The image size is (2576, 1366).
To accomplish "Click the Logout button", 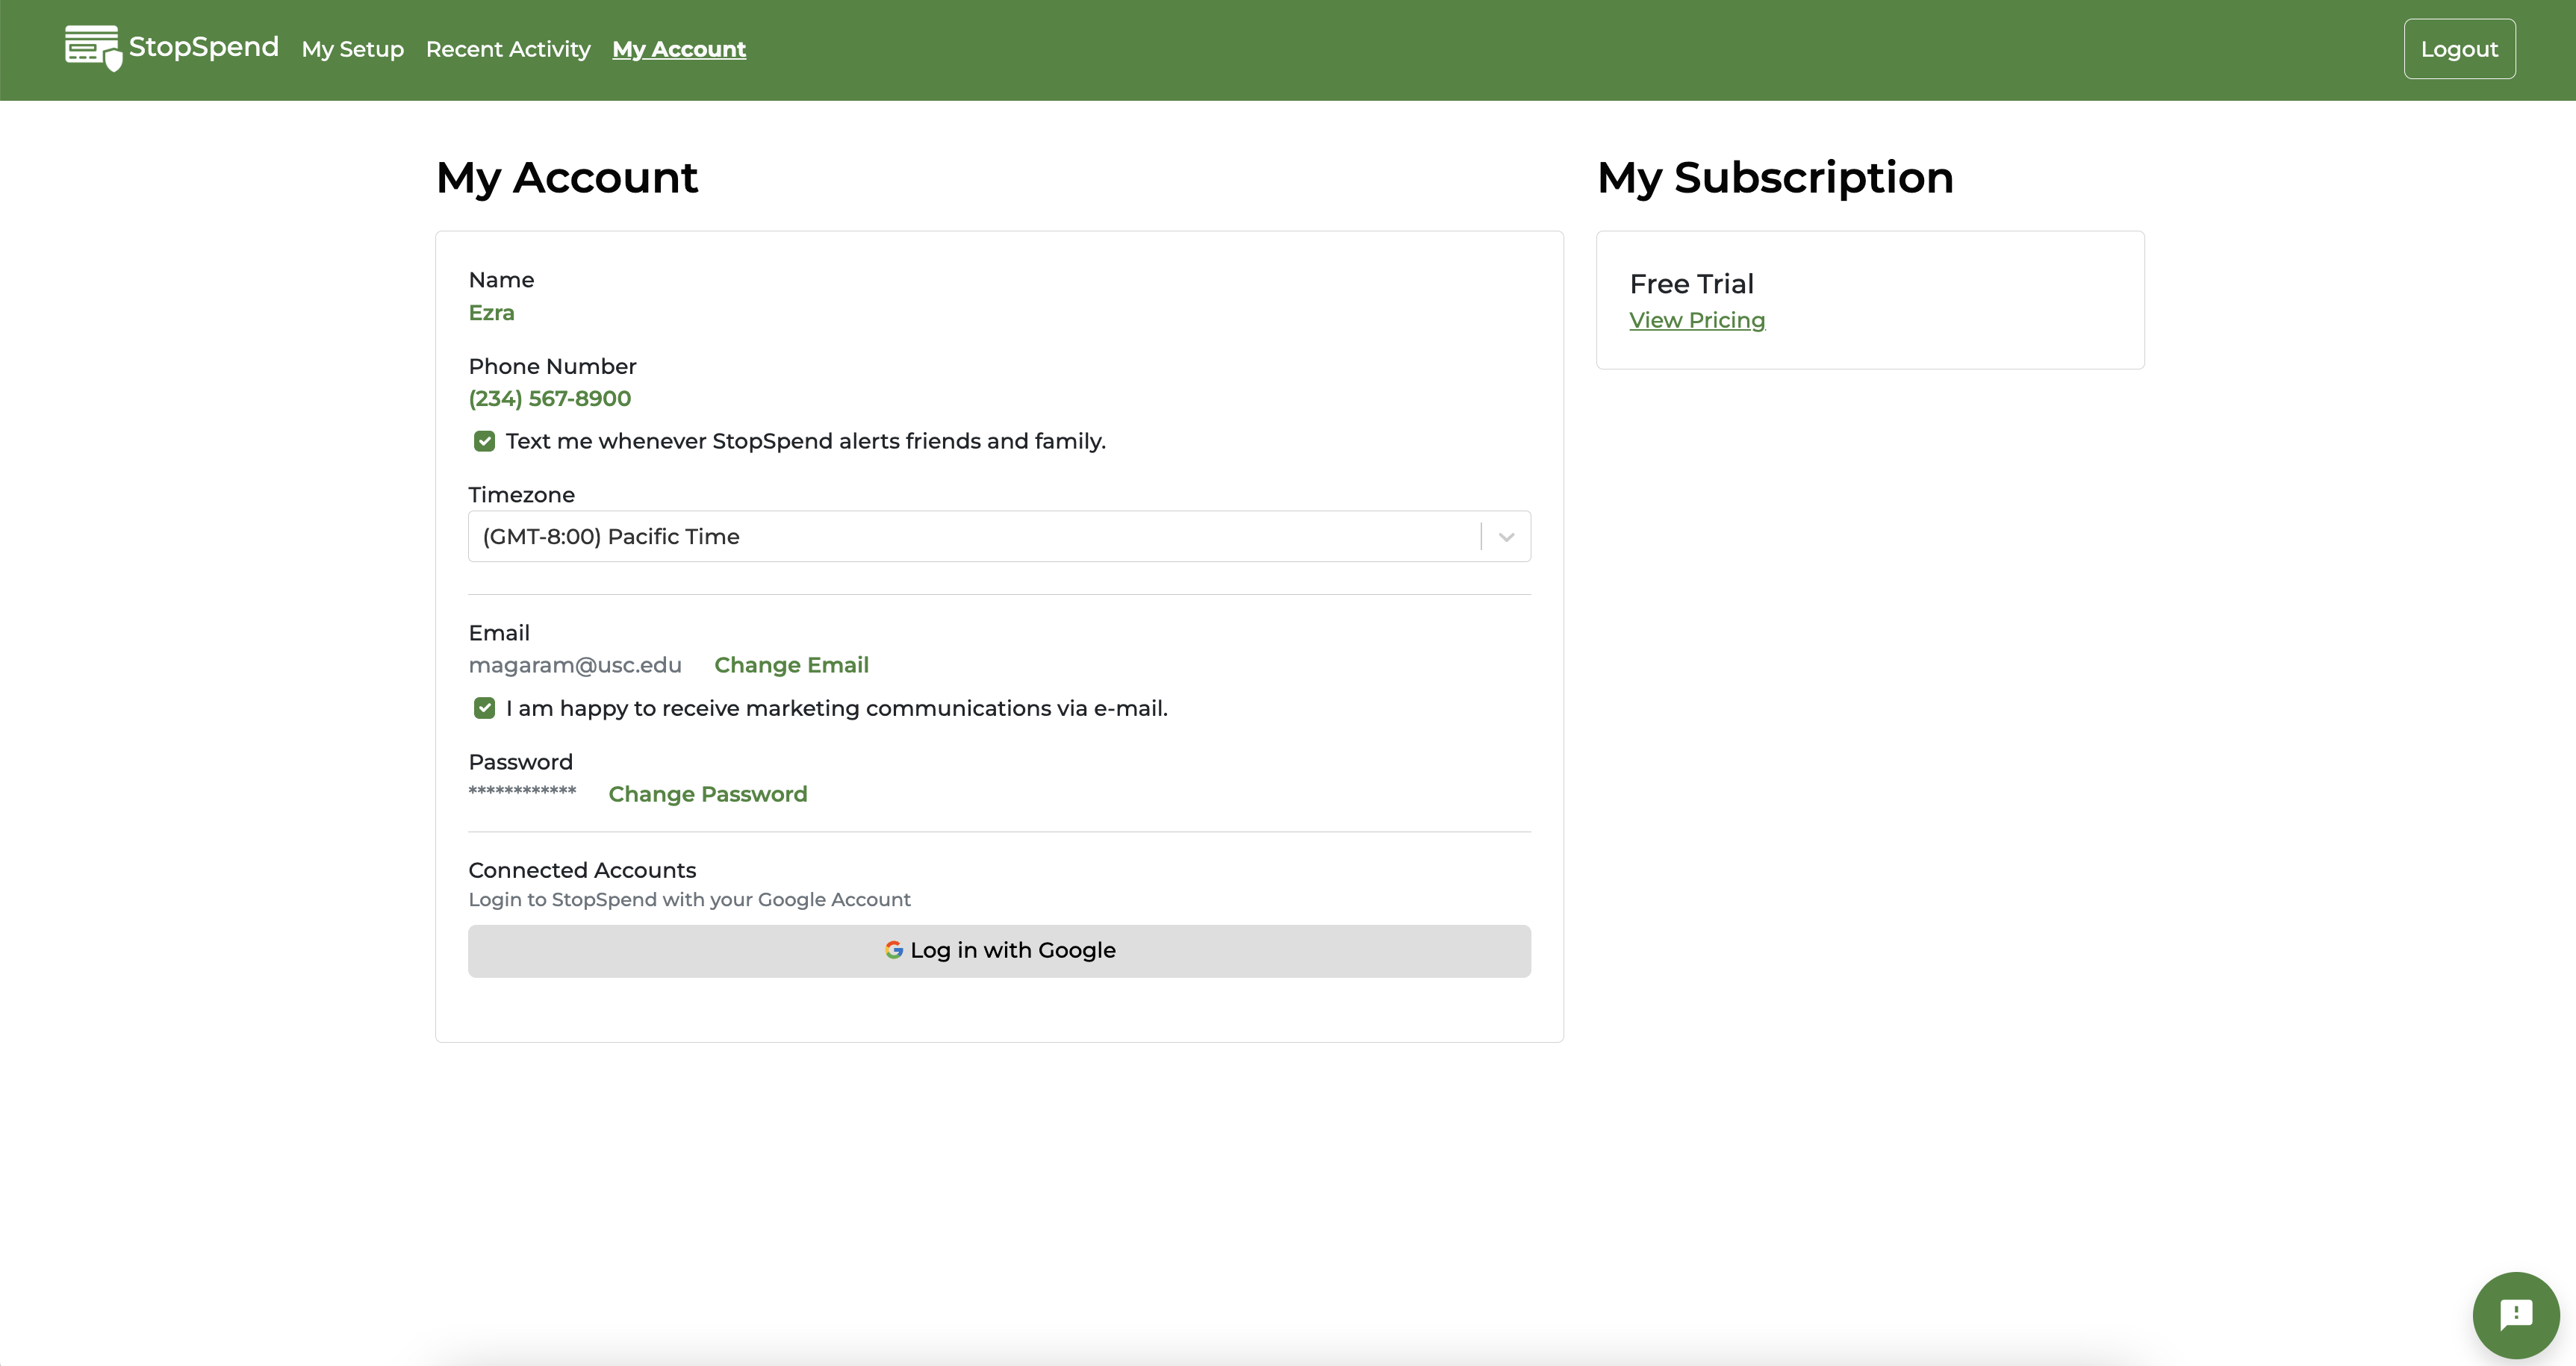I will [x=2459, y=49].
